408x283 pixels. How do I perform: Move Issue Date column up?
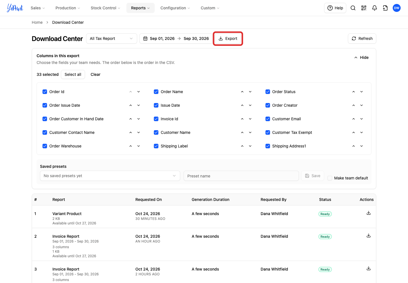pos(242,105)
